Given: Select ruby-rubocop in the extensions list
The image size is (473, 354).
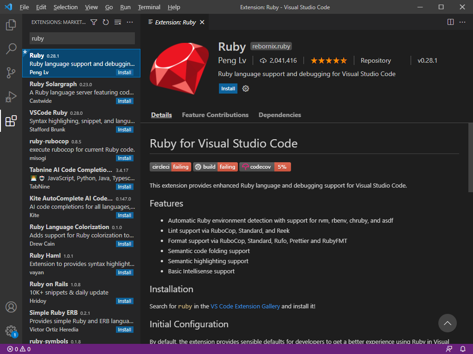Looking at the screenshot, I should click(81, 150).
